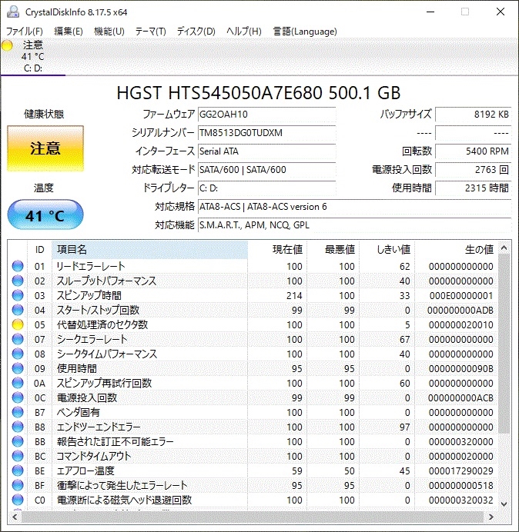Viewport: 519px width, 532px height.
Task: Click the buffer size field 8192 KB
Action: point(473,115)
